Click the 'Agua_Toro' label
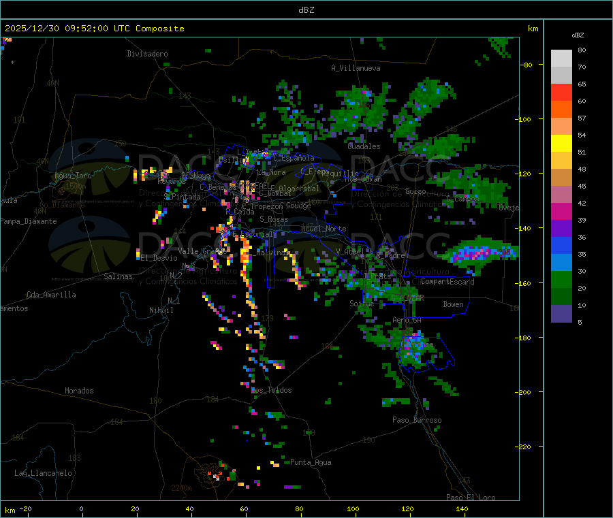The width and height of the screenshot is (613, 518). point(73,176)
